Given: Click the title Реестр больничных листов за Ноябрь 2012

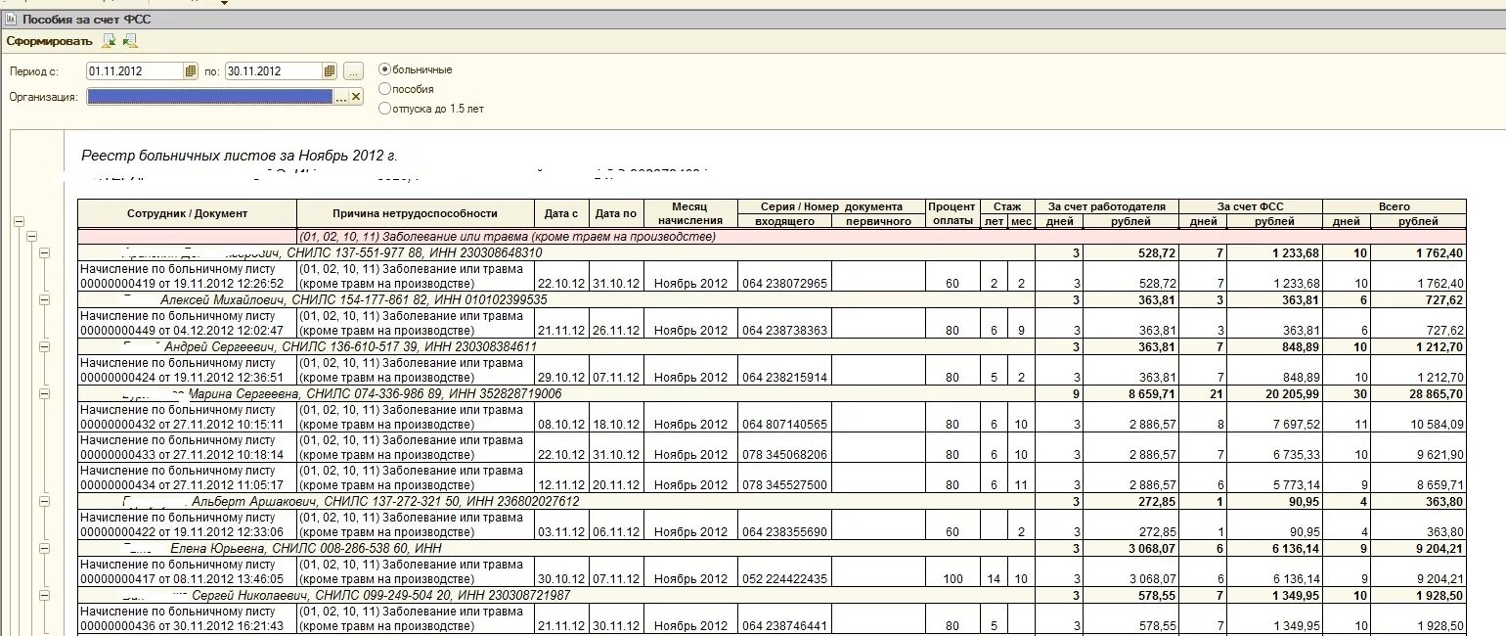Looking at the screenshot, I should [x=240, y=156].
